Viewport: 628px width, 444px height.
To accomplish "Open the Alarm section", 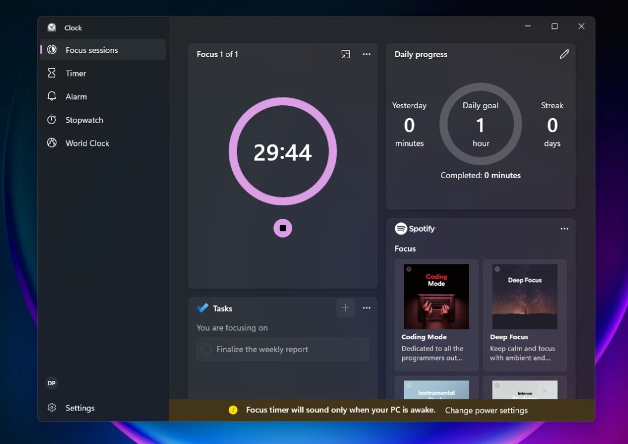I will [76, 96].
